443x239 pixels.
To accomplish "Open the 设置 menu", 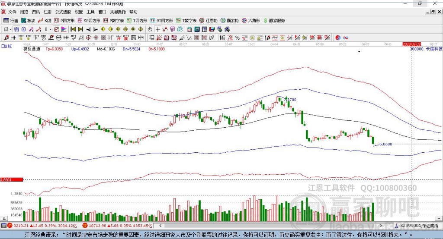I will coord(79,12).
